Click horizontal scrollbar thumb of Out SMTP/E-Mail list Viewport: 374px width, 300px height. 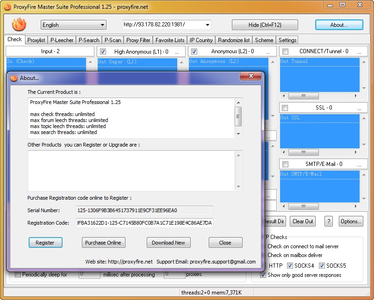[x=303, y=206]
